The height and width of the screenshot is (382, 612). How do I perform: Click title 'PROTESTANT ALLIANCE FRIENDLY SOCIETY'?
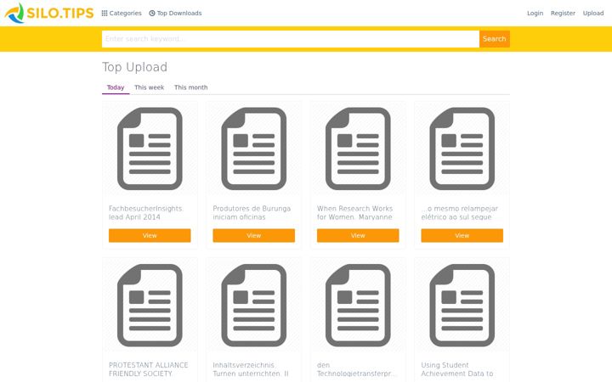[148, 369]
